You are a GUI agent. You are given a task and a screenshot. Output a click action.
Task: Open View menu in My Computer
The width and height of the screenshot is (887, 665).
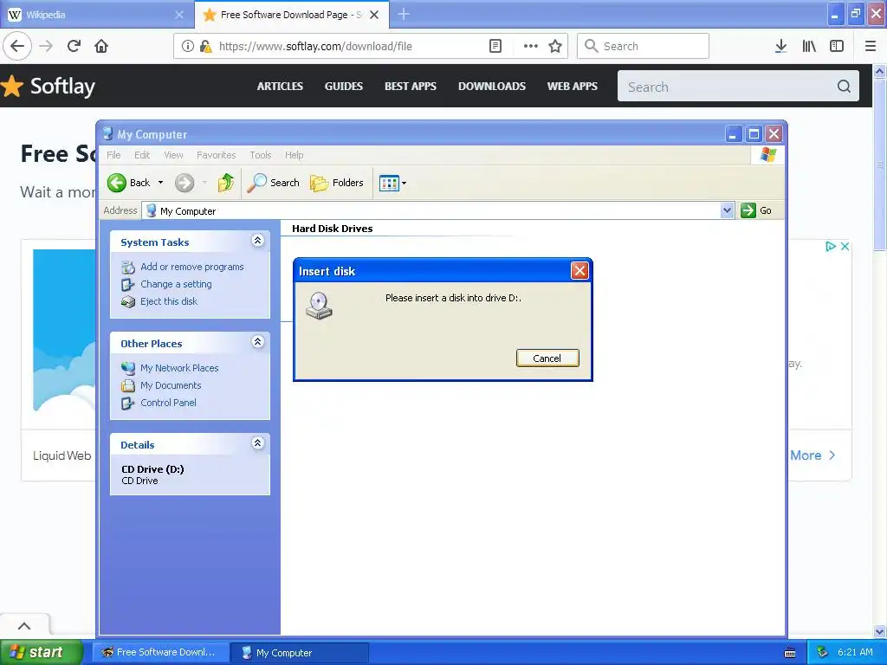173,155
